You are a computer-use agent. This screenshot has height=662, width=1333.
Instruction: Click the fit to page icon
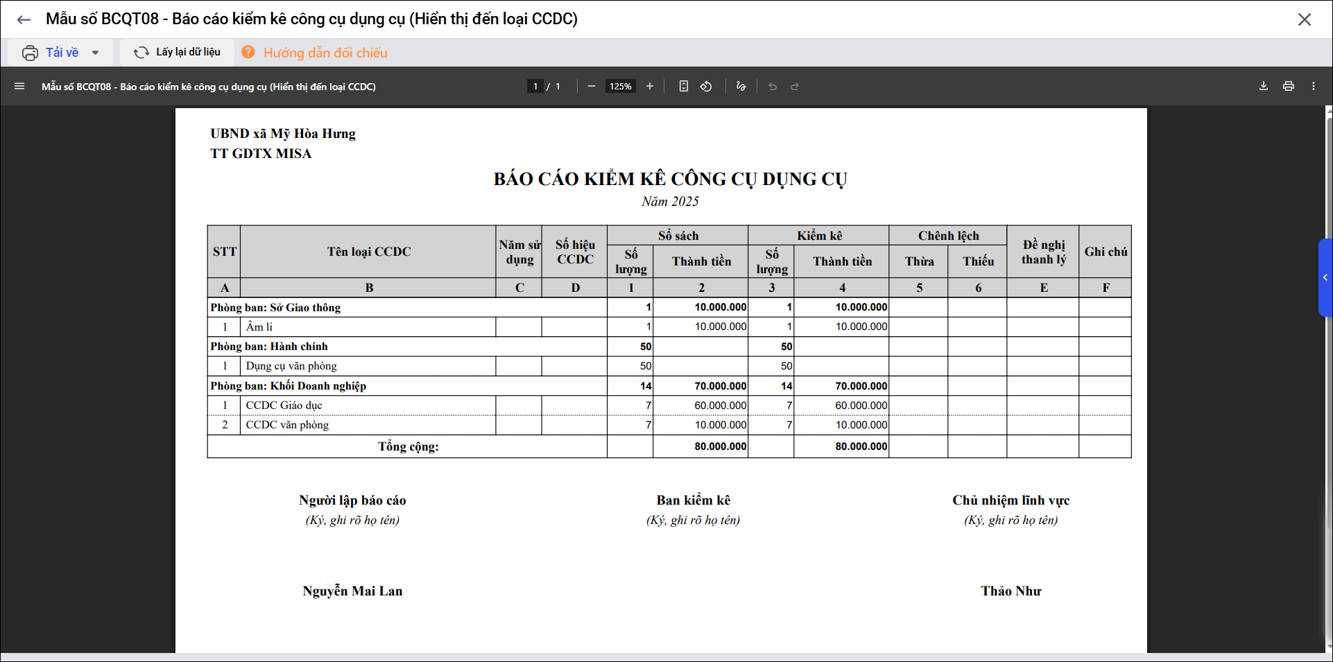pos(683,87)
